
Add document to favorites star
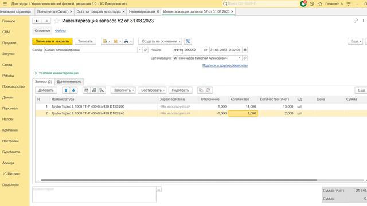(x=57, y=21)
